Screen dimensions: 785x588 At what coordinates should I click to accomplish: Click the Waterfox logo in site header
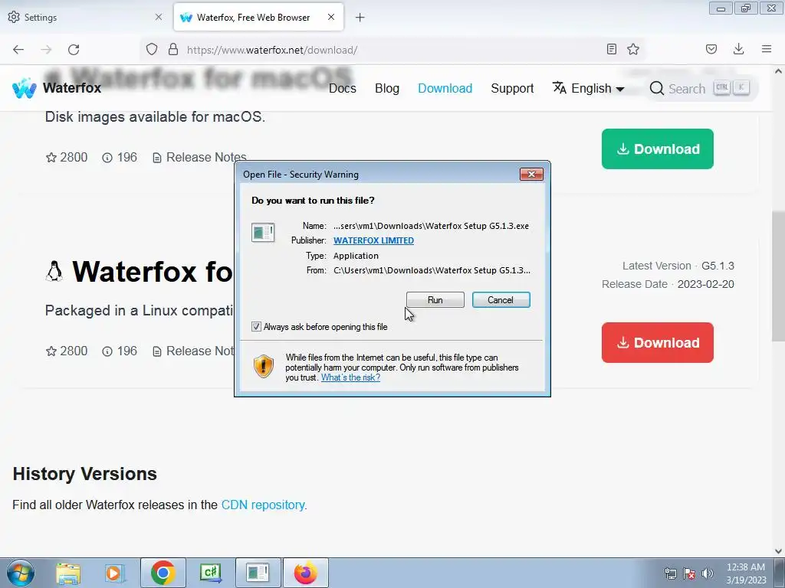coord(57,88)
